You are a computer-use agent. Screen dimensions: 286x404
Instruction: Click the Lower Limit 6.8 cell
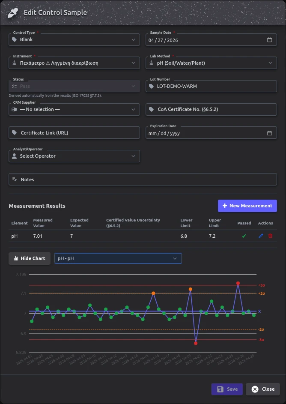click(x=184, y=236)
